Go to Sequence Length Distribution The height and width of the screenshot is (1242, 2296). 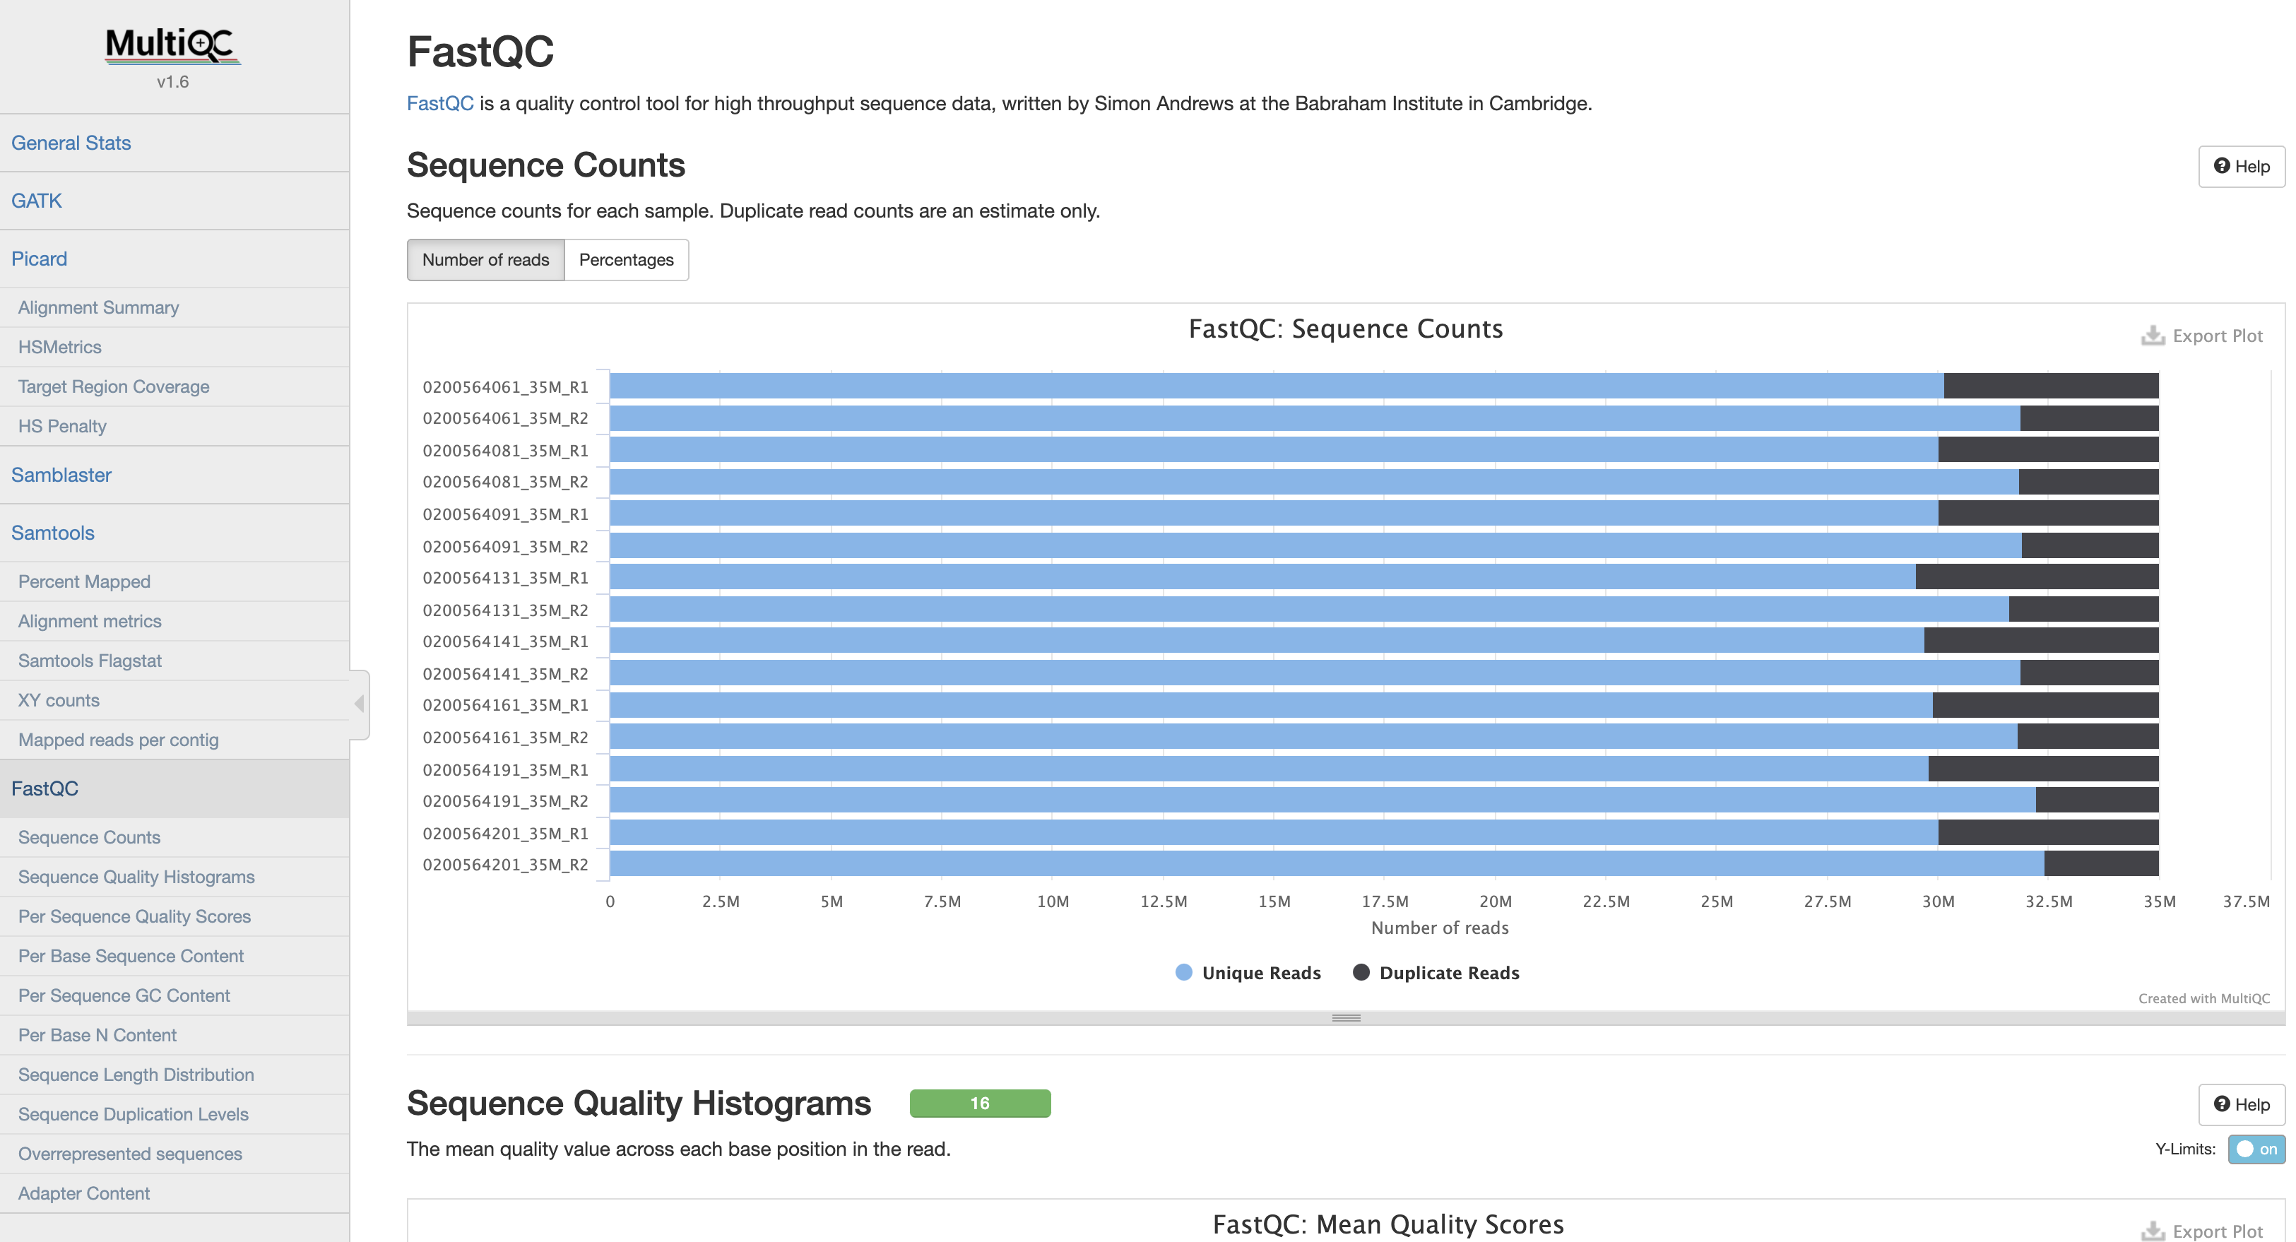(x=174, y=1075)
